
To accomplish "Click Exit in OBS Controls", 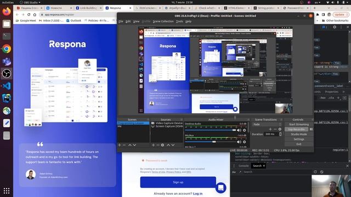I will [298, 144].
